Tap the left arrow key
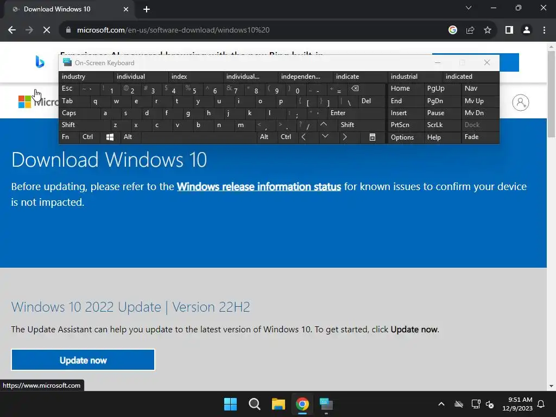The image size is (556, 417). [x=304, y=137]
